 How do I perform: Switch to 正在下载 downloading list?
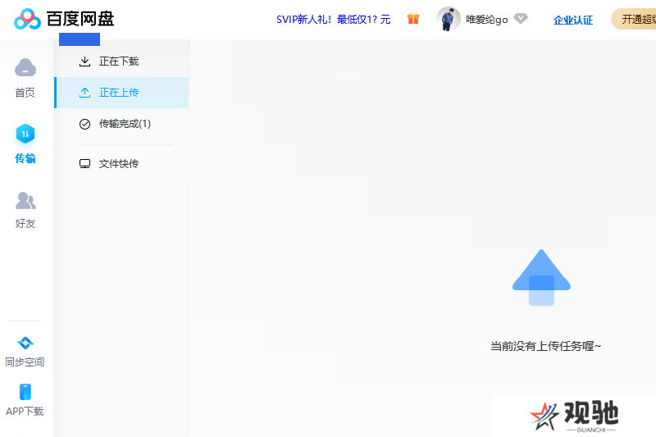pos(121,61)
